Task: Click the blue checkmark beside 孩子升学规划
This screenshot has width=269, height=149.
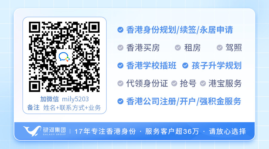Action: 185,65
